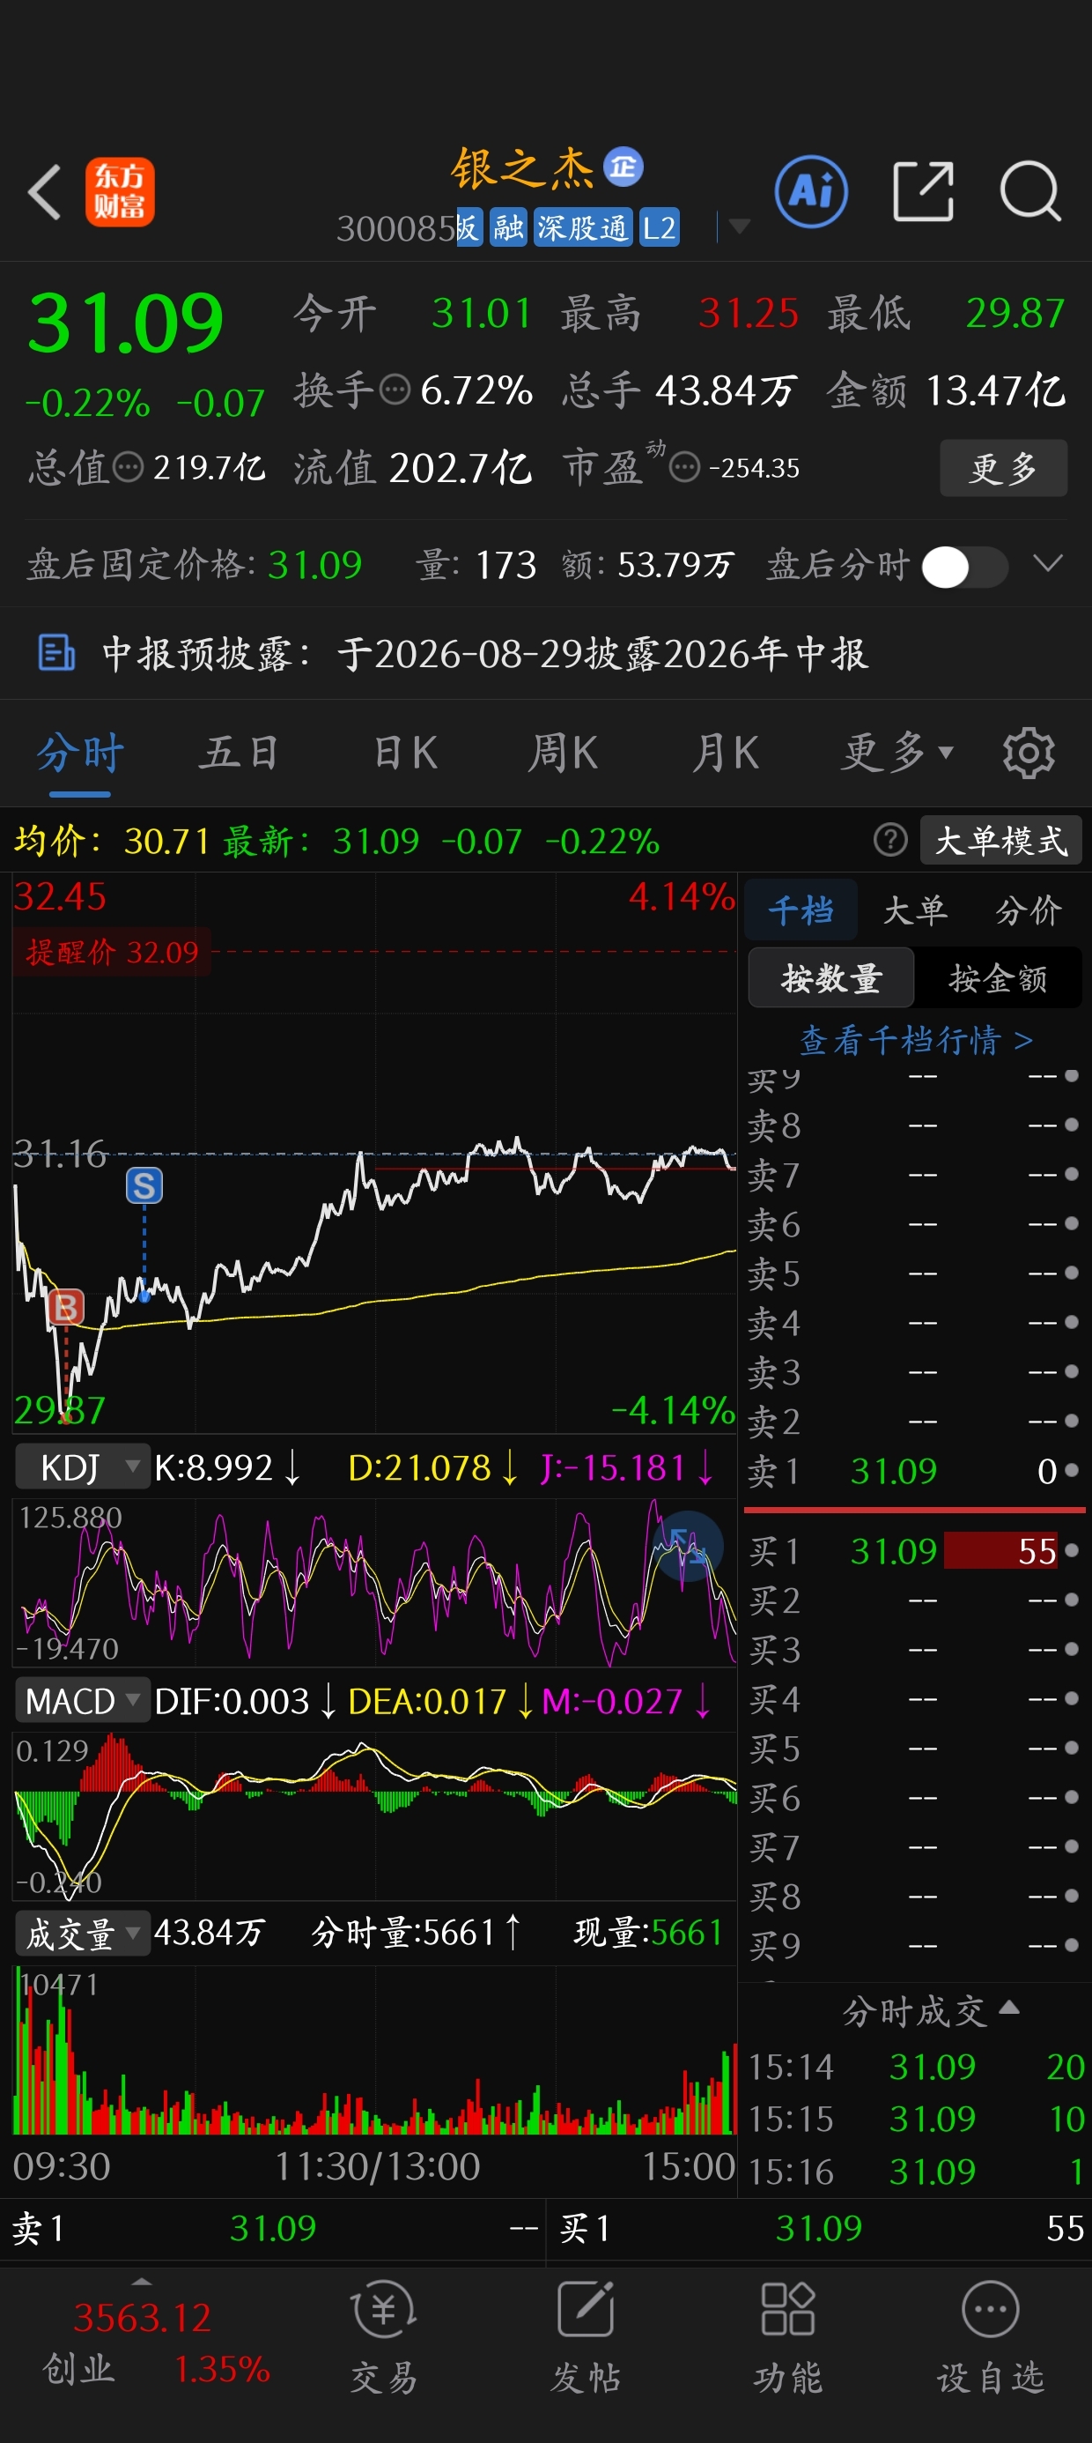Toggle the 盘后分时 switch
Screen dimensions: 1092x2443
click(965, 566)
